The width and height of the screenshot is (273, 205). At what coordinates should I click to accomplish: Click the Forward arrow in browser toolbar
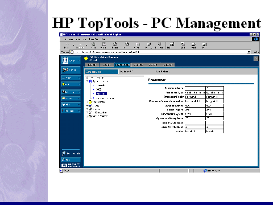(80, 45)
